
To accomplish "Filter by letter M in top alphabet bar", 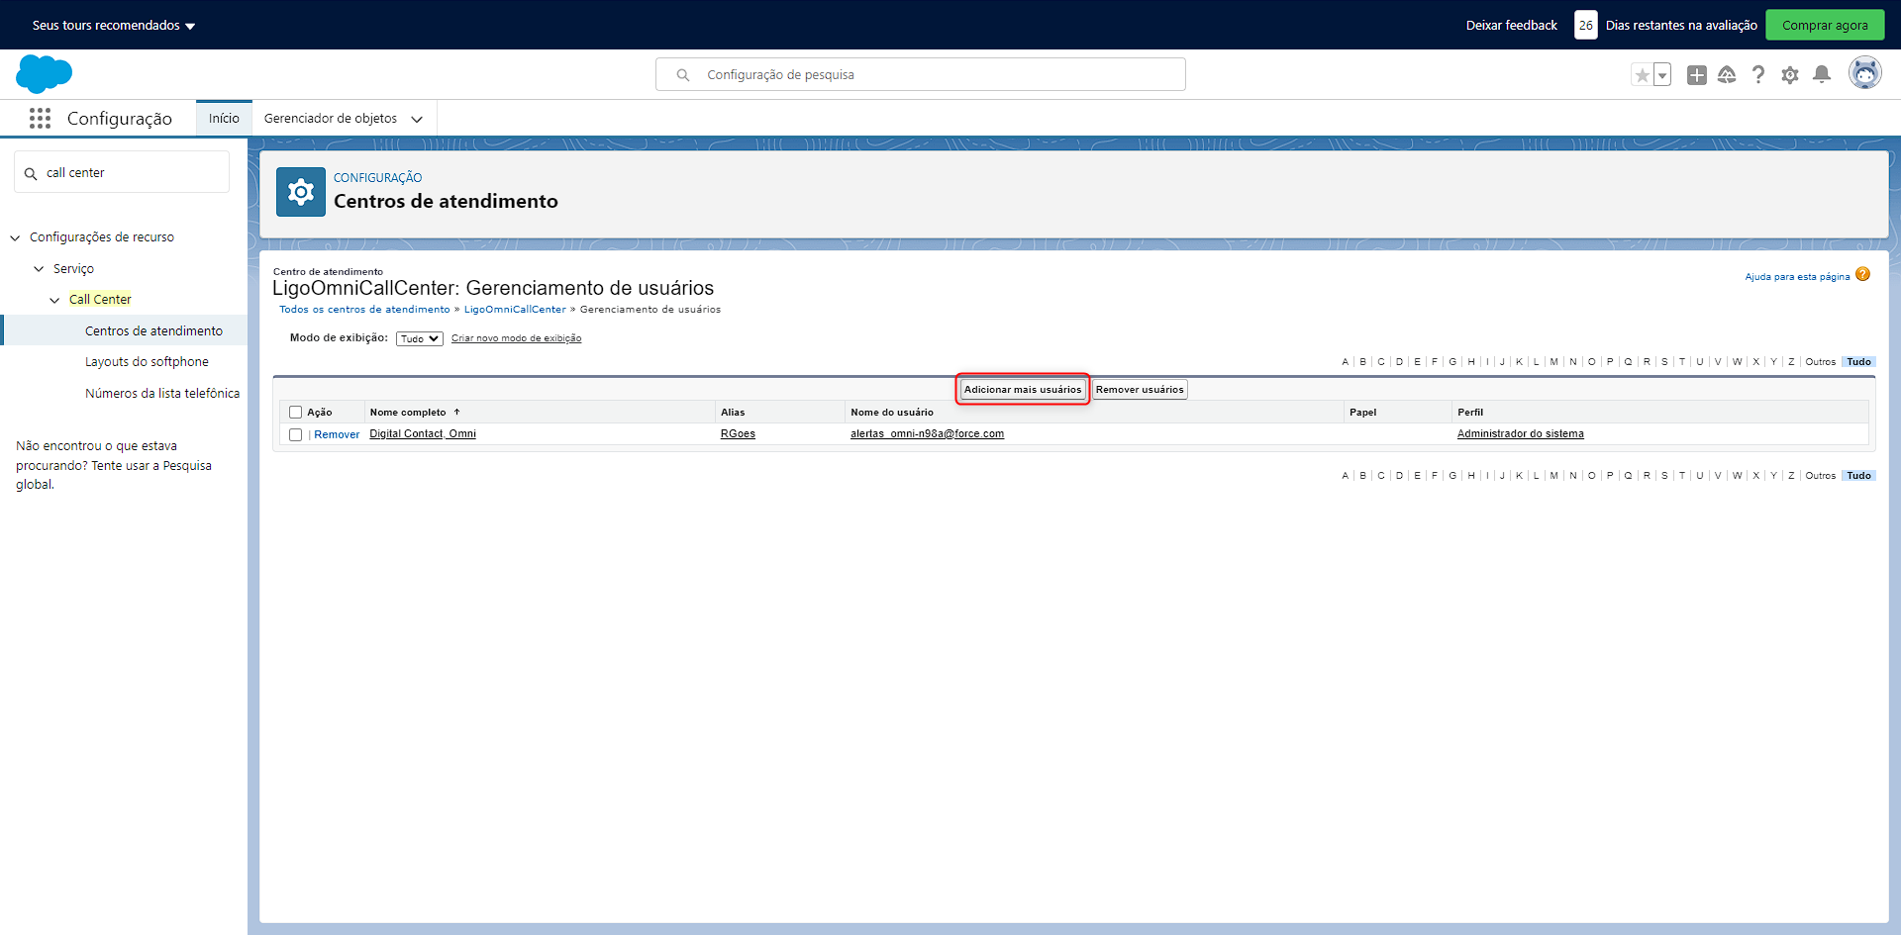I will (x=1554, y=362).
